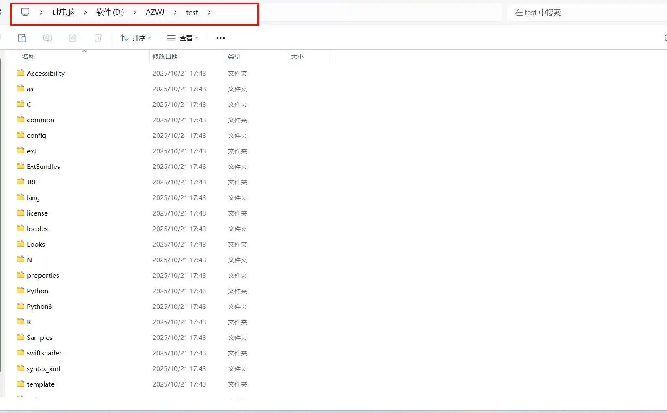
Task: Open the 查看 (View) dropdown
Action: click(183, 38)
